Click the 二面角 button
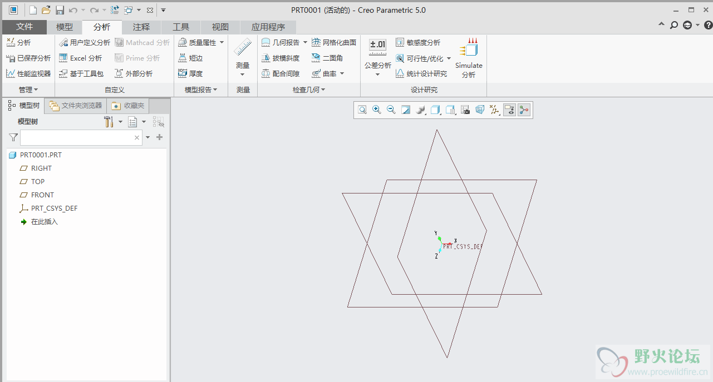 pos(327,58)
